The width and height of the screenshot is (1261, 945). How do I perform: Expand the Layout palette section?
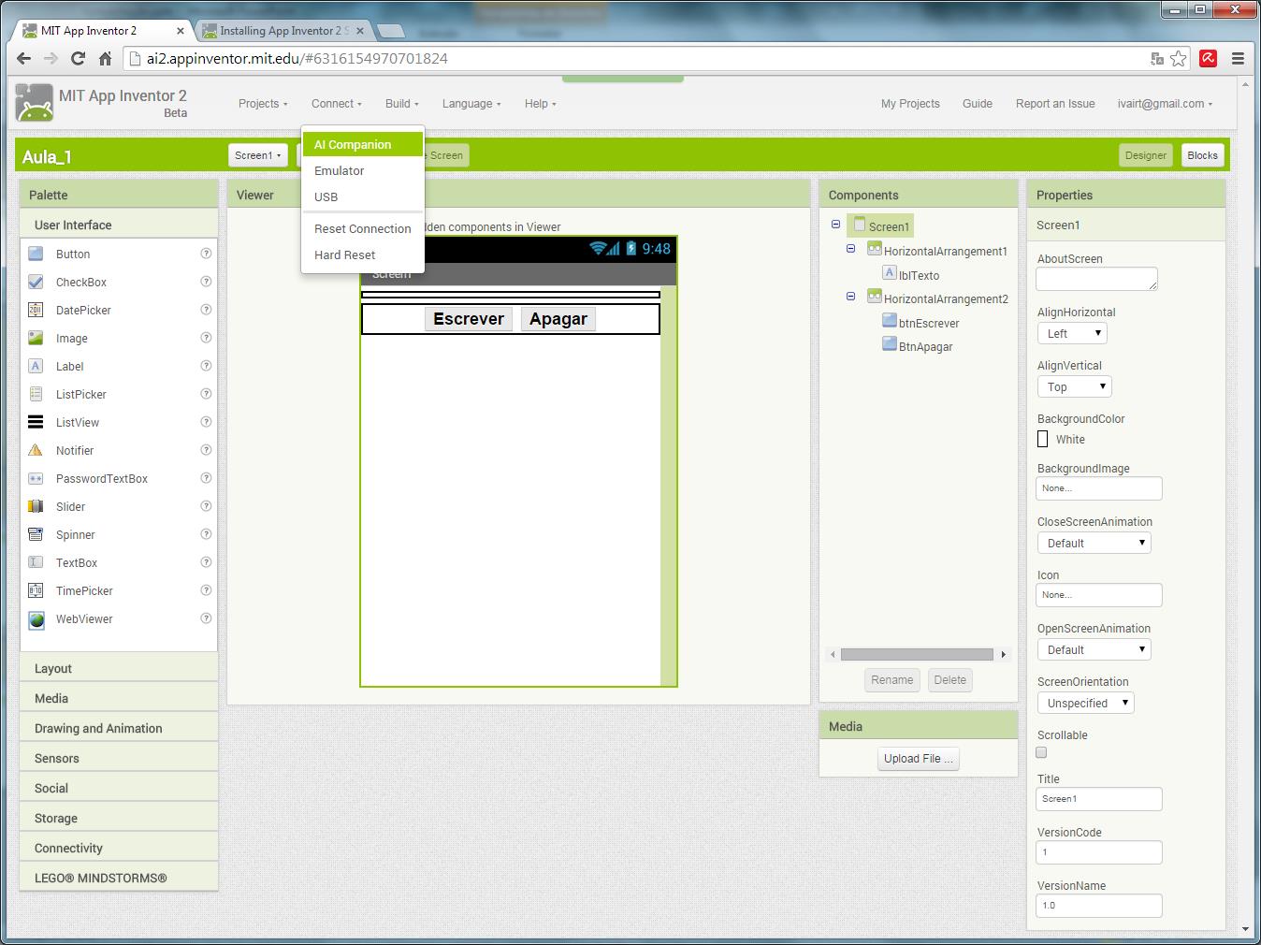coord(119,668)
